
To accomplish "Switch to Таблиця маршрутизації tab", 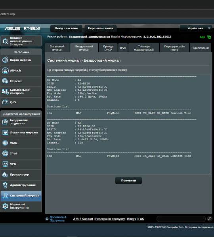I will coord(143,48).
